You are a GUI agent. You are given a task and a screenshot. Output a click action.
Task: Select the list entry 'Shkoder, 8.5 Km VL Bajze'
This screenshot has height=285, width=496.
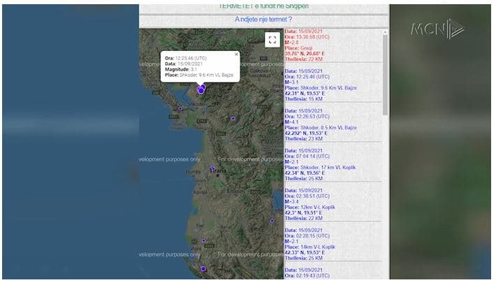(333, 125)
